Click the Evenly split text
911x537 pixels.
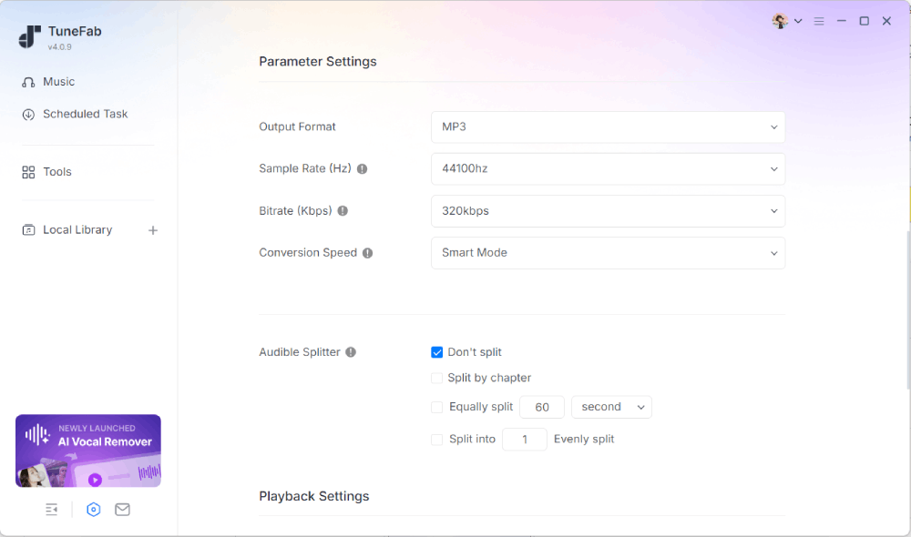pyautogui.click(x=584, y=440)
